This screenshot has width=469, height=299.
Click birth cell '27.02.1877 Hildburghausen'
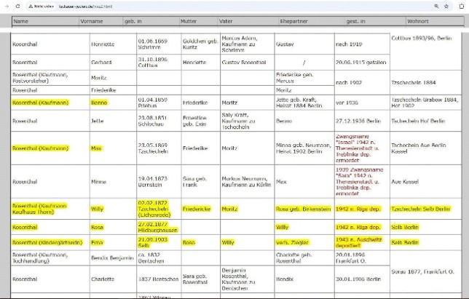click(158, 227)
